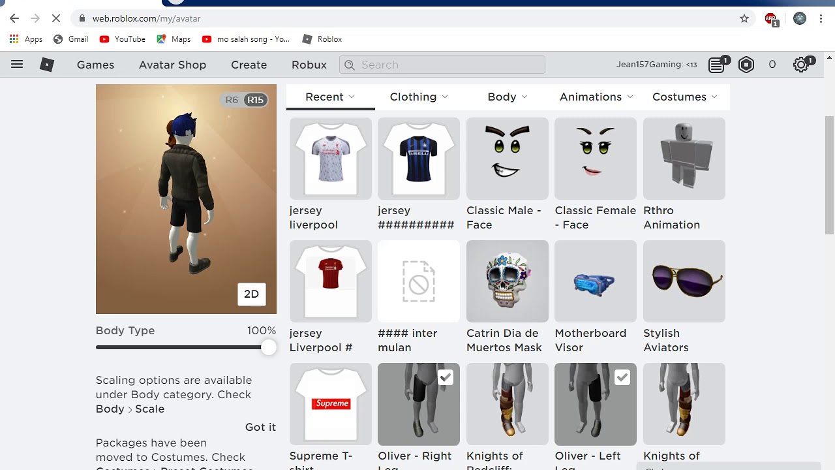
Task: Click the Classic Female - Face label
Action: tap(596, 217)
